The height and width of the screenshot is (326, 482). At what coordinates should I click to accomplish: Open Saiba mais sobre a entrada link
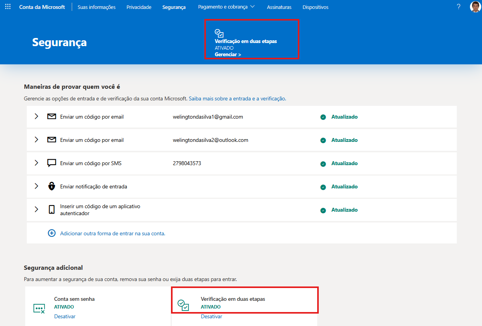point(237,99)
